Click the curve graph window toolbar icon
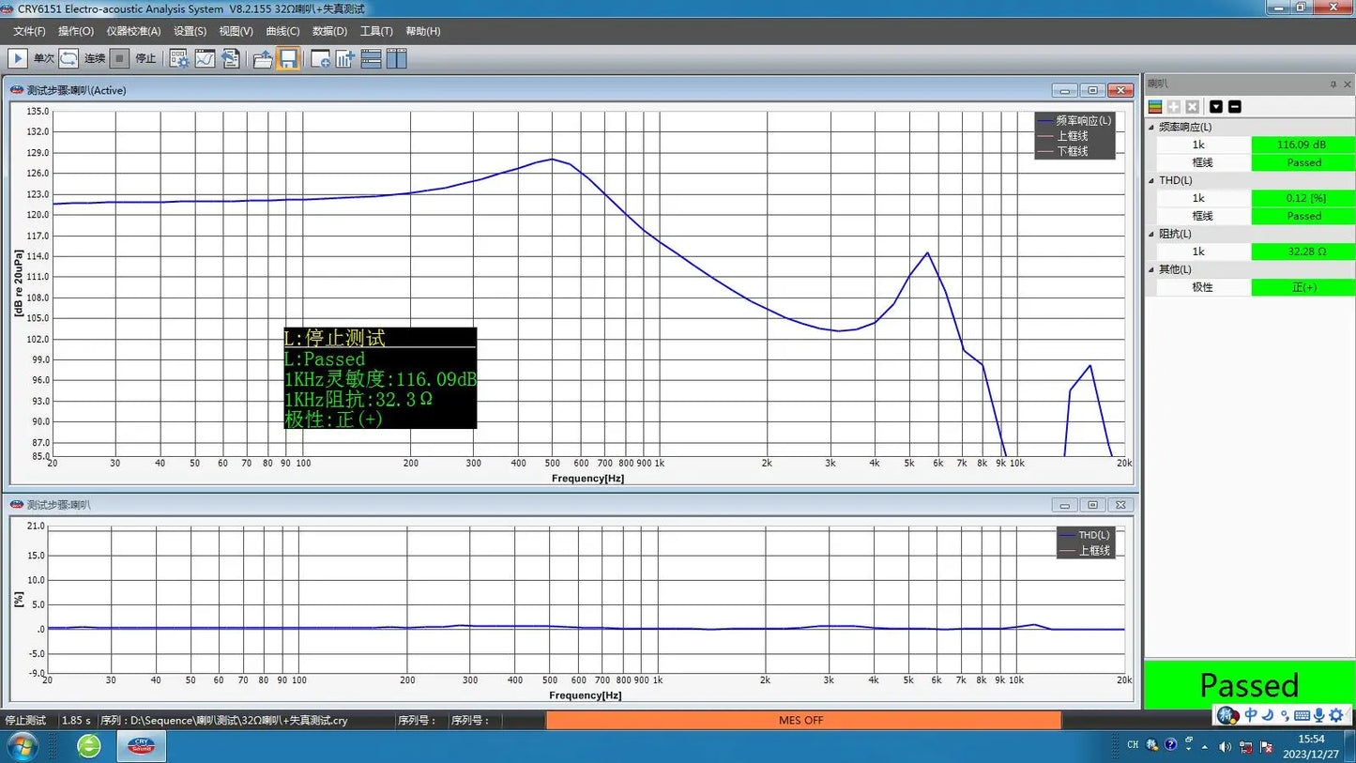 coord(205,59)
